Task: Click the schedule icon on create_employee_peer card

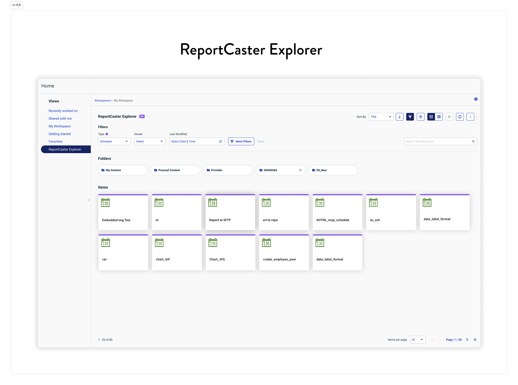Action: coord(267,243)
